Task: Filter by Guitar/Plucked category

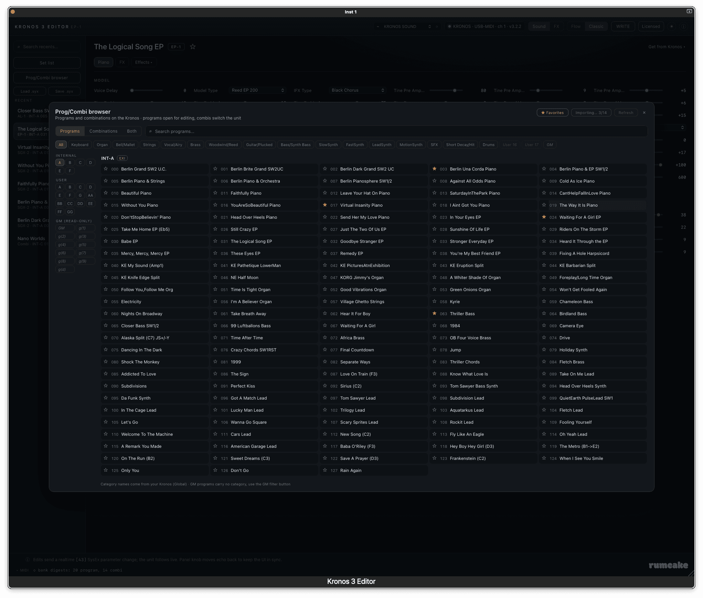Action: coord(259,145)
